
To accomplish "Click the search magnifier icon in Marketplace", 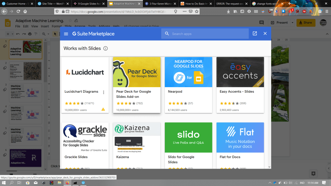I will 167,34.
